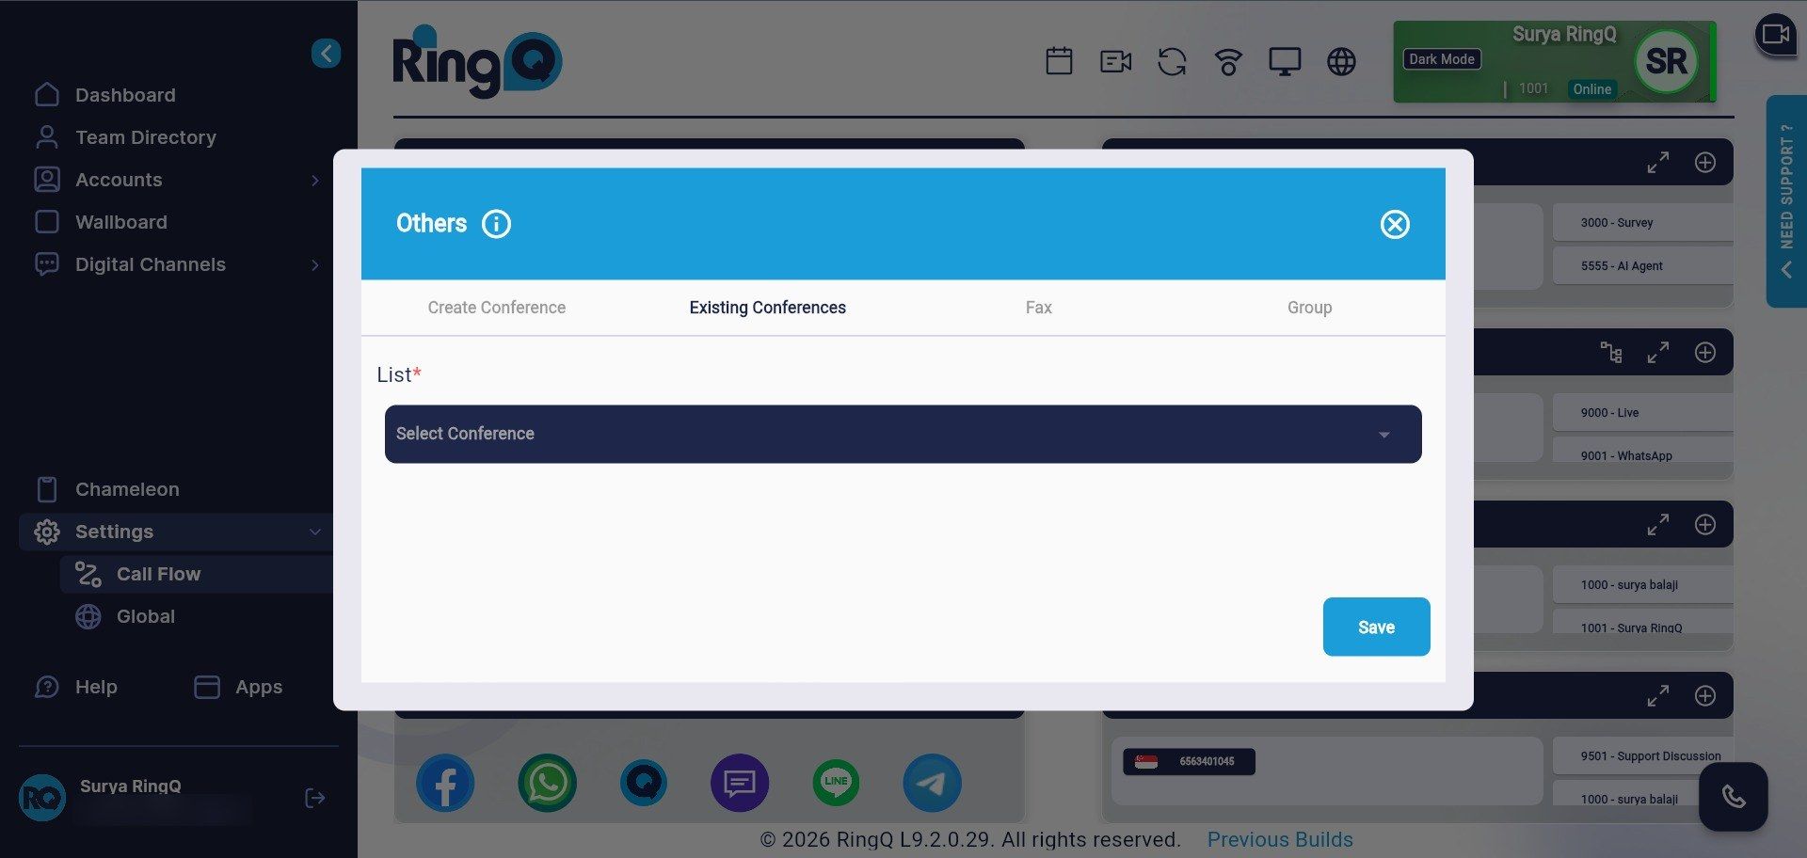The width and height of the screenshot is (1807, 858).
Task: Open the WhatsApp channel icon
Action: coord(547,783)
